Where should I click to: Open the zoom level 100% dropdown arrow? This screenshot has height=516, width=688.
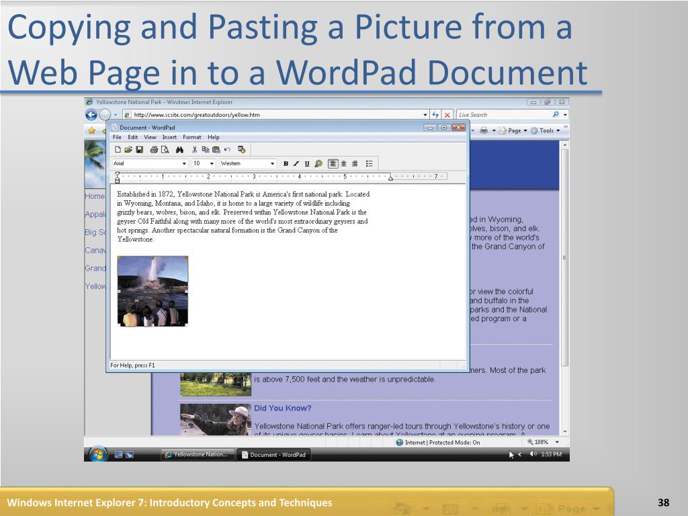point(557,442)
